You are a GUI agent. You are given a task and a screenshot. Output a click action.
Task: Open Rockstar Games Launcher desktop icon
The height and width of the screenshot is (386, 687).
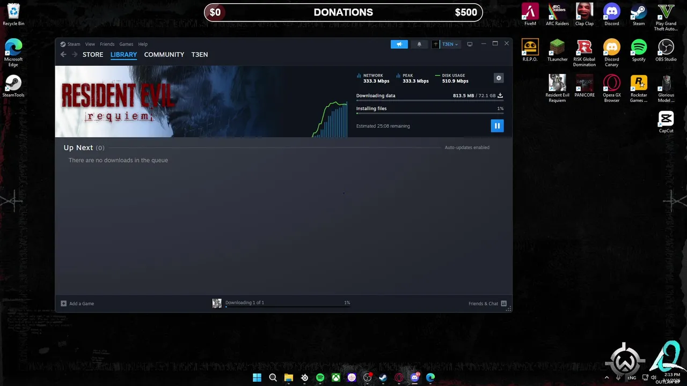pyautogui.click(x=639, y=88)
